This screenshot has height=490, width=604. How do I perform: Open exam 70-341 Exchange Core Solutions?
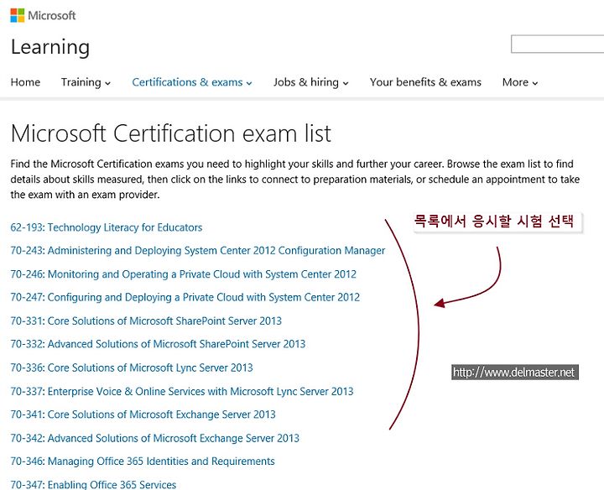pyautogui.click(x=143, y=414)
